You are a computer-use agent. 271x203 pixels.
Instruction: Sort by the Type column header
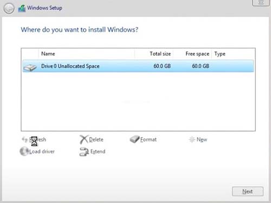coord(233,54)
